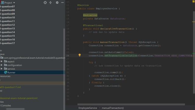
Task: Expand the aspect package
Action: tap(2, 61)
